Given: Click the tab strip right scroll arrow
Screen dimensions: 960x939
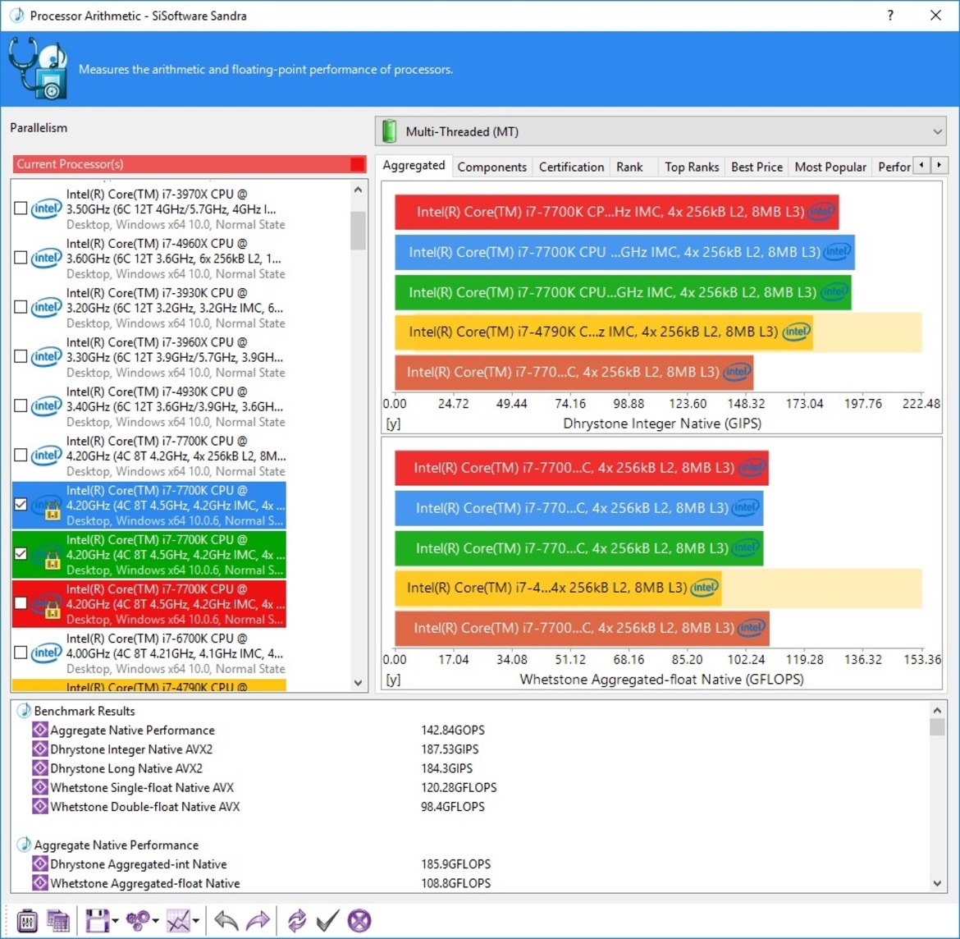Looking at the screenshot, I should point(939,165).
